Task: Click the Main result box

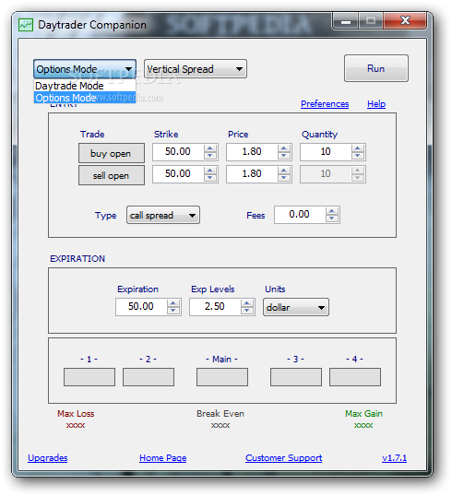Action: [x=222, y=377]
